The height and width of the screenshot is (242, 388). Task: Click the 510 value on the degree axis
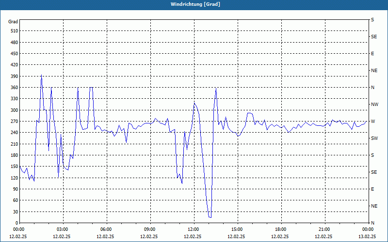coord(15,31)
